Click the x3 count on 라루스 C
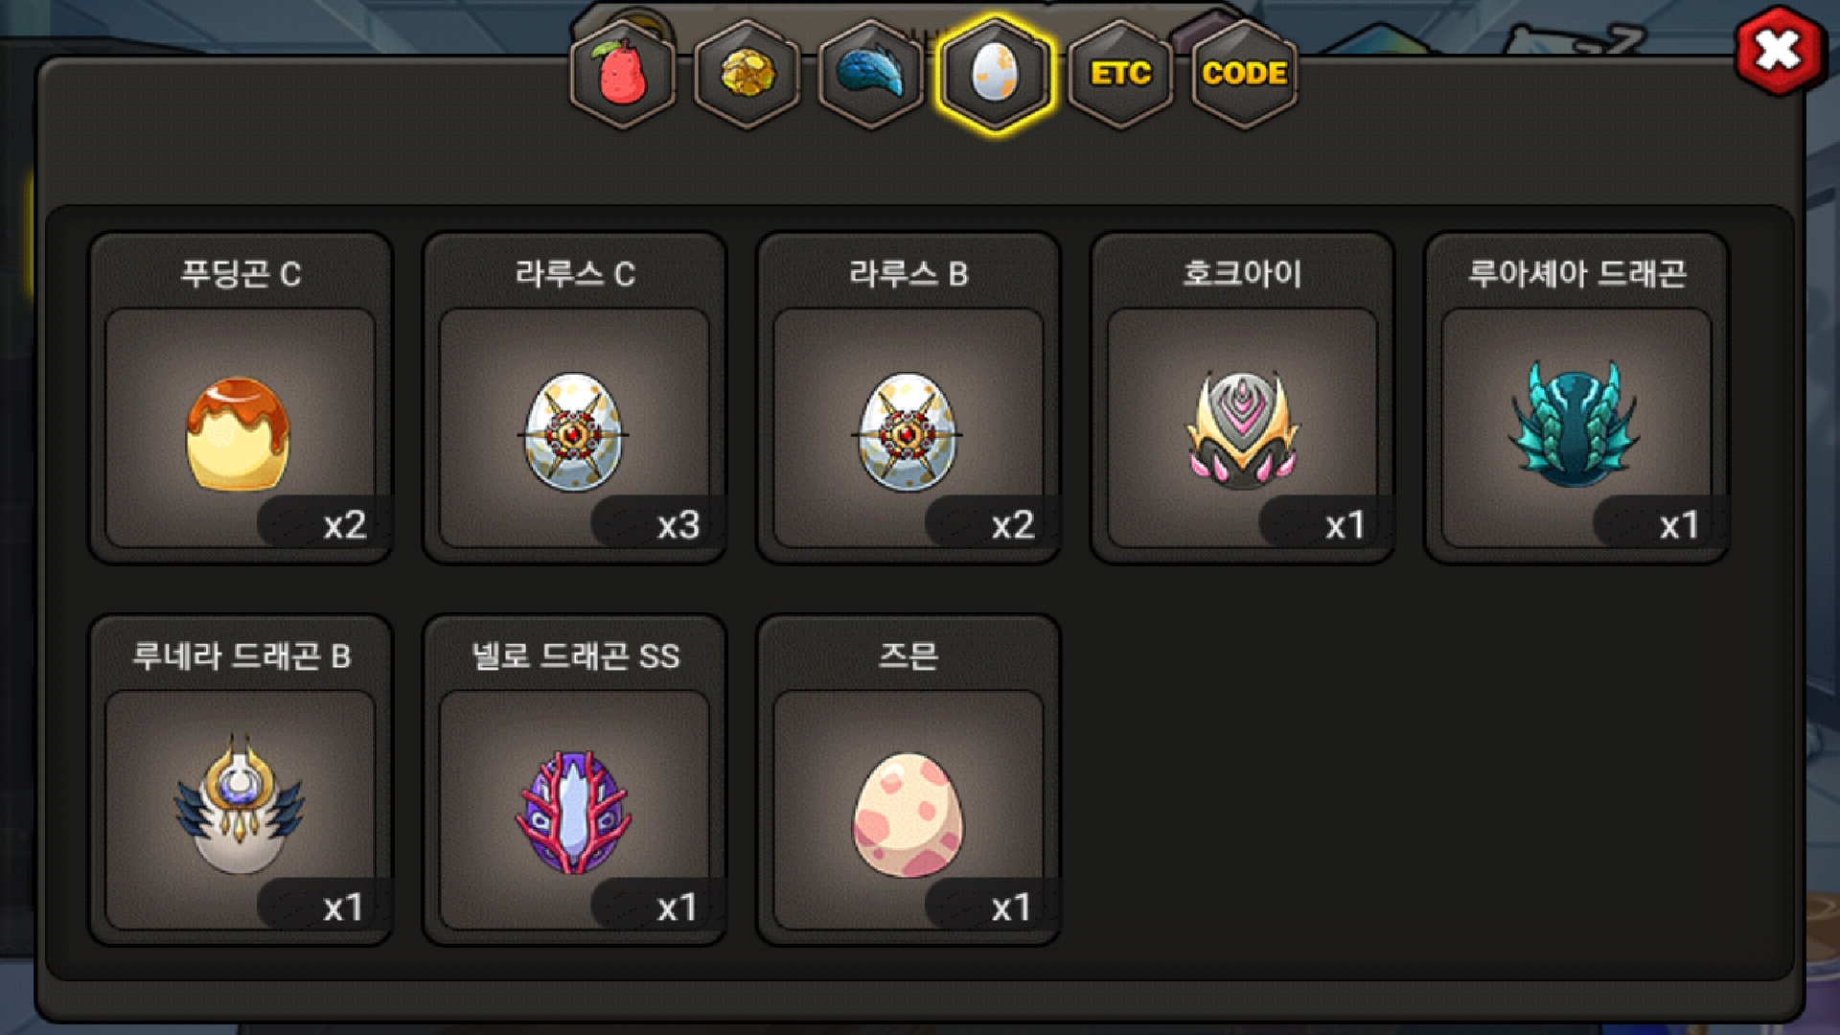1840x1035 pixels. coord(678,525)
